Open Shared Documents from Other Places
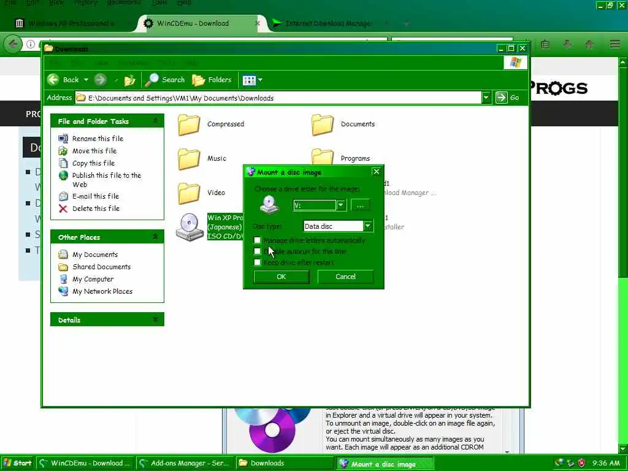 (x=101, y=267)
